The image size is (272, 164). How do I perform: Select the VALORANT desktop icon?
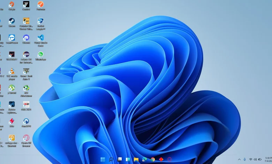point(12,56)
